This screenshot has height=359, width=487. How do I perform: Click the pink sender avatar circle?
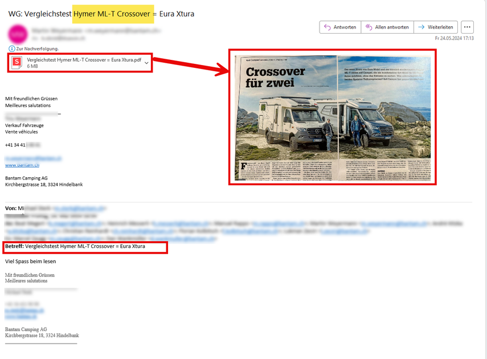[x=17, y=34]
